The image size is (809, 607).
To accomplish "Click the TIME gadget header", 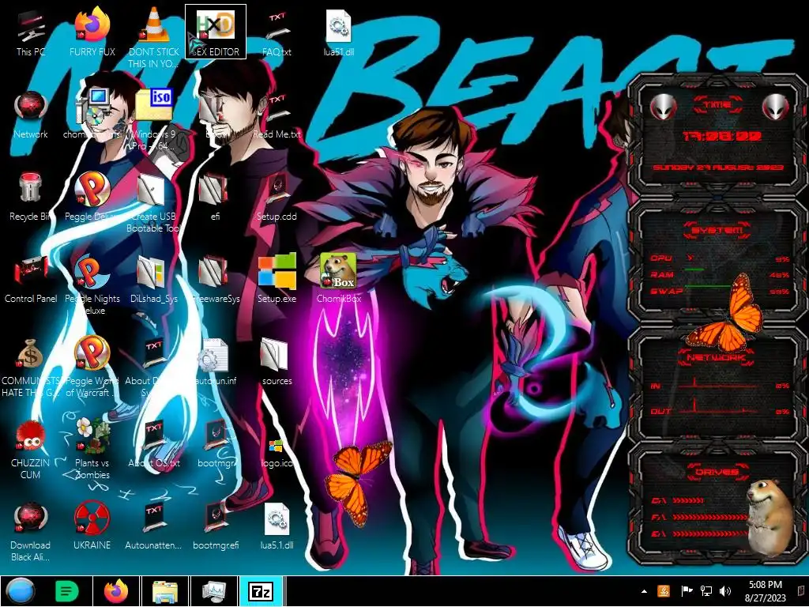I will [717, 105].
